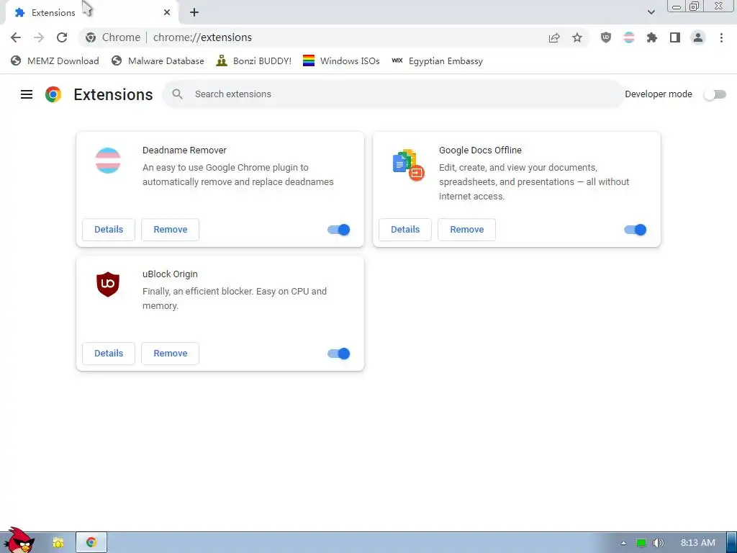Click the Extensions page heading
The image size is (737, 553).
113,94
